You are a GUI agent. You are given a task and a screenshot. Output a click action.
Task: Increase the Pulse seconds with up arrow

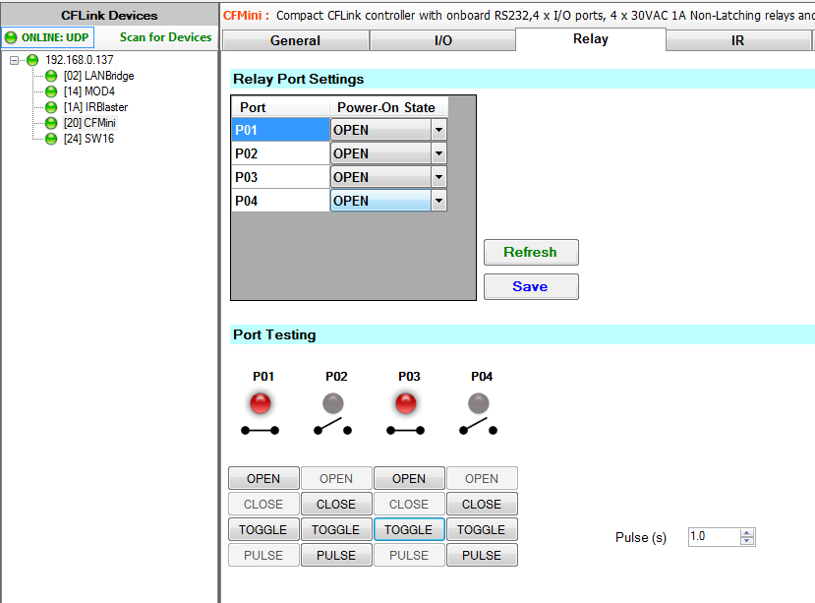tap(747, 533)
